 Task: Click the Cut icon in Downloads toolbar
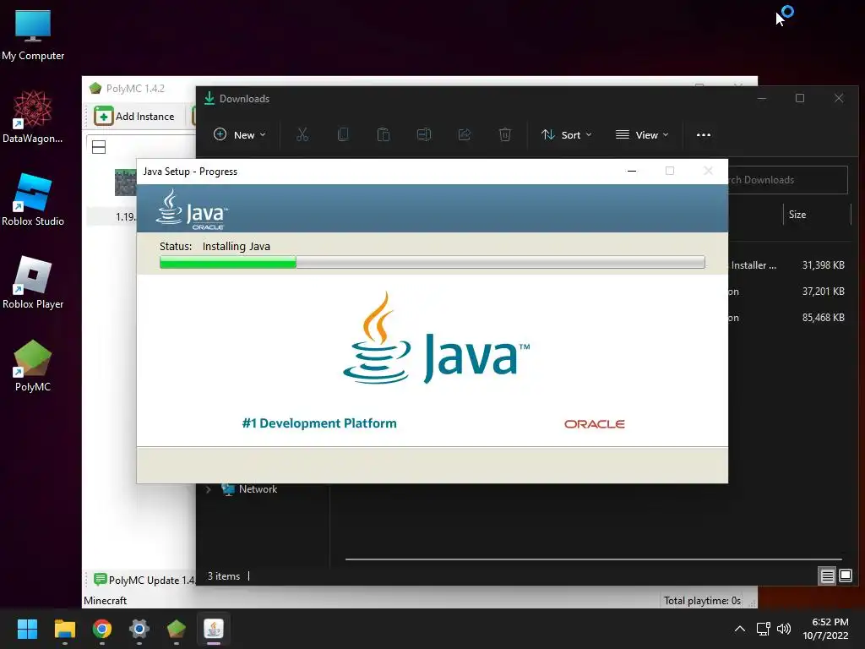click(302, 134)
